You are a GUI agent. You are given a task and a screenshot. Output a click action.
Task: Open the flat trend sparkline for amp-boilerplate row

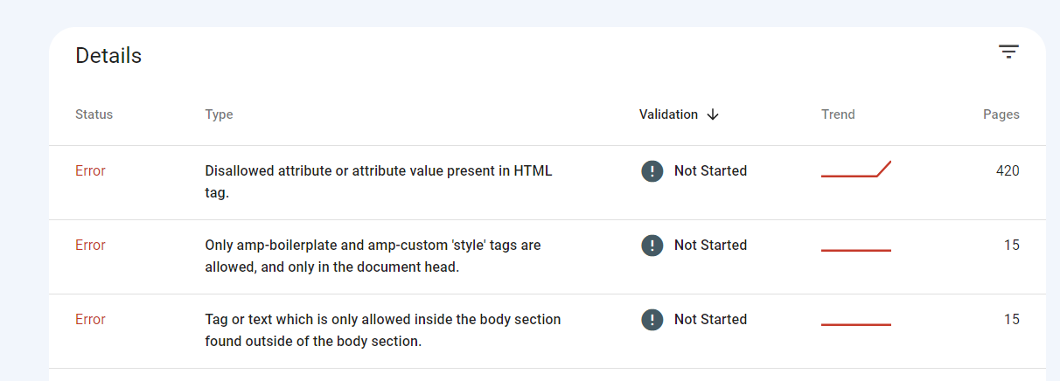855,251
